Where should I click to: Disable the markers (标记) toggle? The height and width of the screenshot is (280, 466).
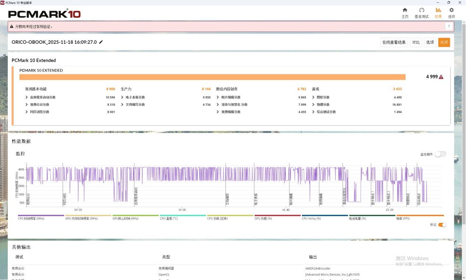coord(442,225)
